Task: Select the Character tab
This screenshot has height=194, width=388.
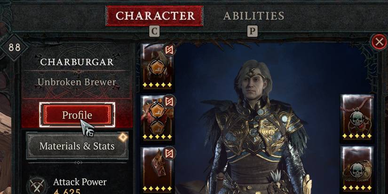Action: click(x=155, y=16)
